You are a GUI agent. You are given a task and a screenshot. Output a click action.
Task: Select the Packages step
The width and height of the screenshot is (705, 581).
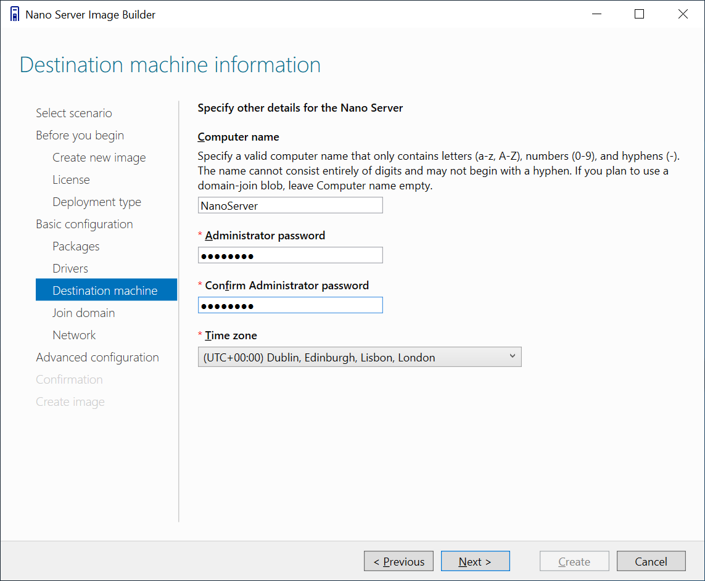[x=76, y=246]
